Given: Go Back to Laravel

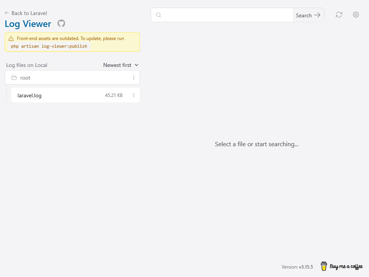Looking at the screenshot, I should (x=29, y=13).
